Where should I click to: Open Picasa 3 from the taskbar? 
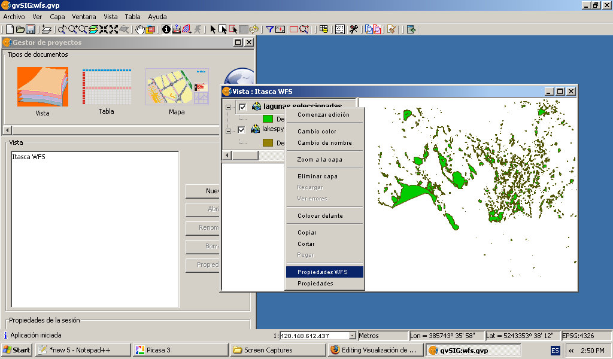[180, 350]
